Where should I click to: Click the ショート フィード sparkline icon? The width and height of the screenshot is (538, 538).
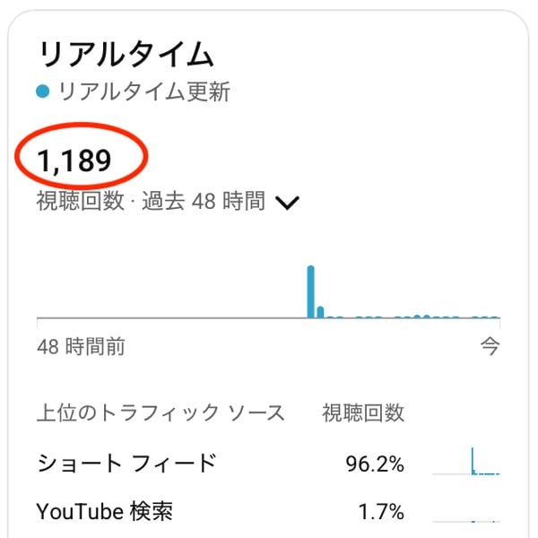point(465,462)
